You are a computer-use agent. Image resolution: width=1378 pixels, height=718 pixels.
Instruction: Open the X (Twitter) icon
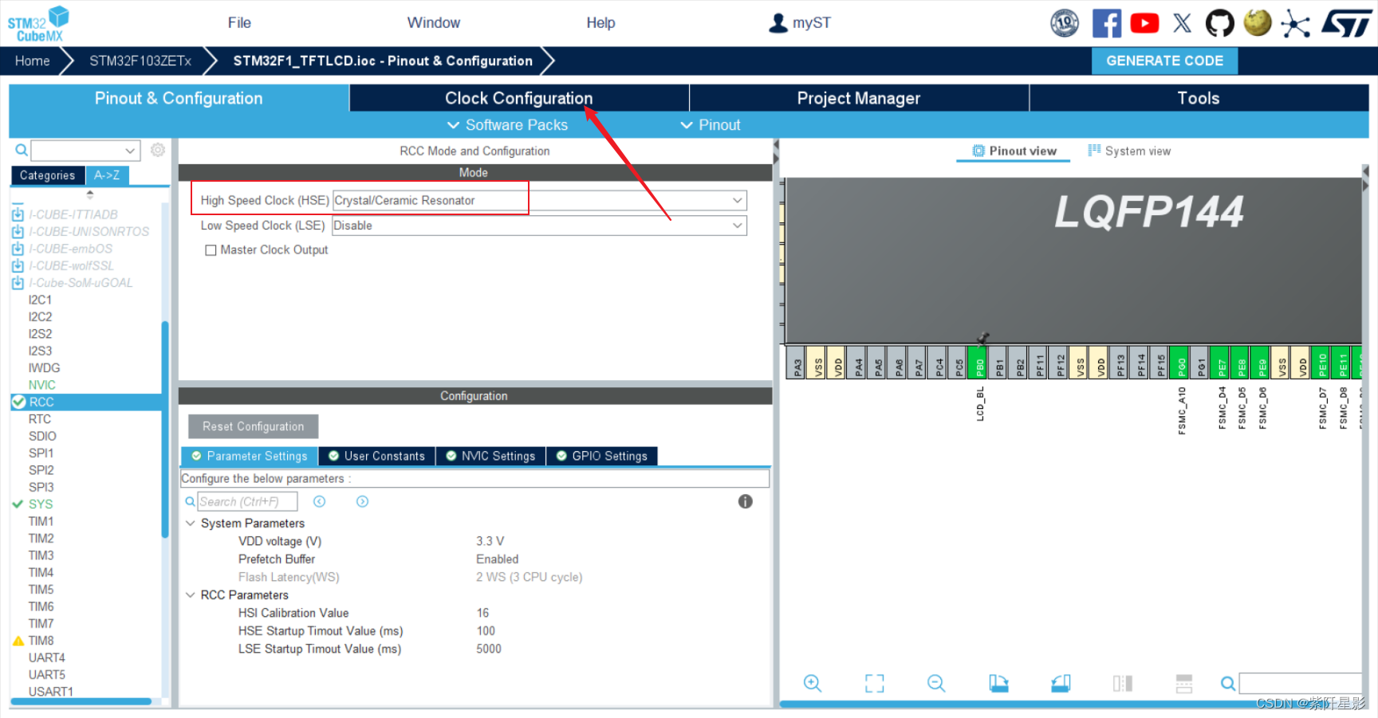(x=1183, y=23)
